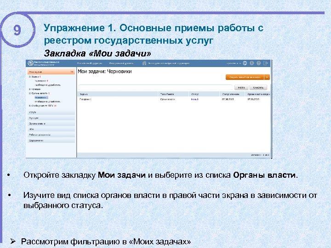
Task: Open the Новый status link in the table row
Action: tap(194, 99)
